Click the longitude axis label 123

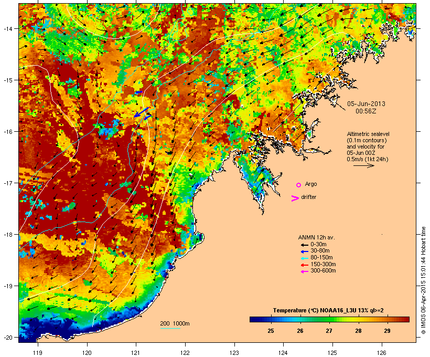(234, 353)
